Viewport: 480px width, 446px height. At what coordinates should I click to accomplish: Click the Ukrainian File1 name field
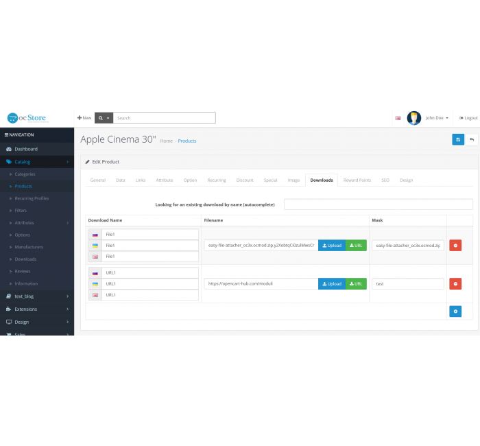[x=150, y=246]
